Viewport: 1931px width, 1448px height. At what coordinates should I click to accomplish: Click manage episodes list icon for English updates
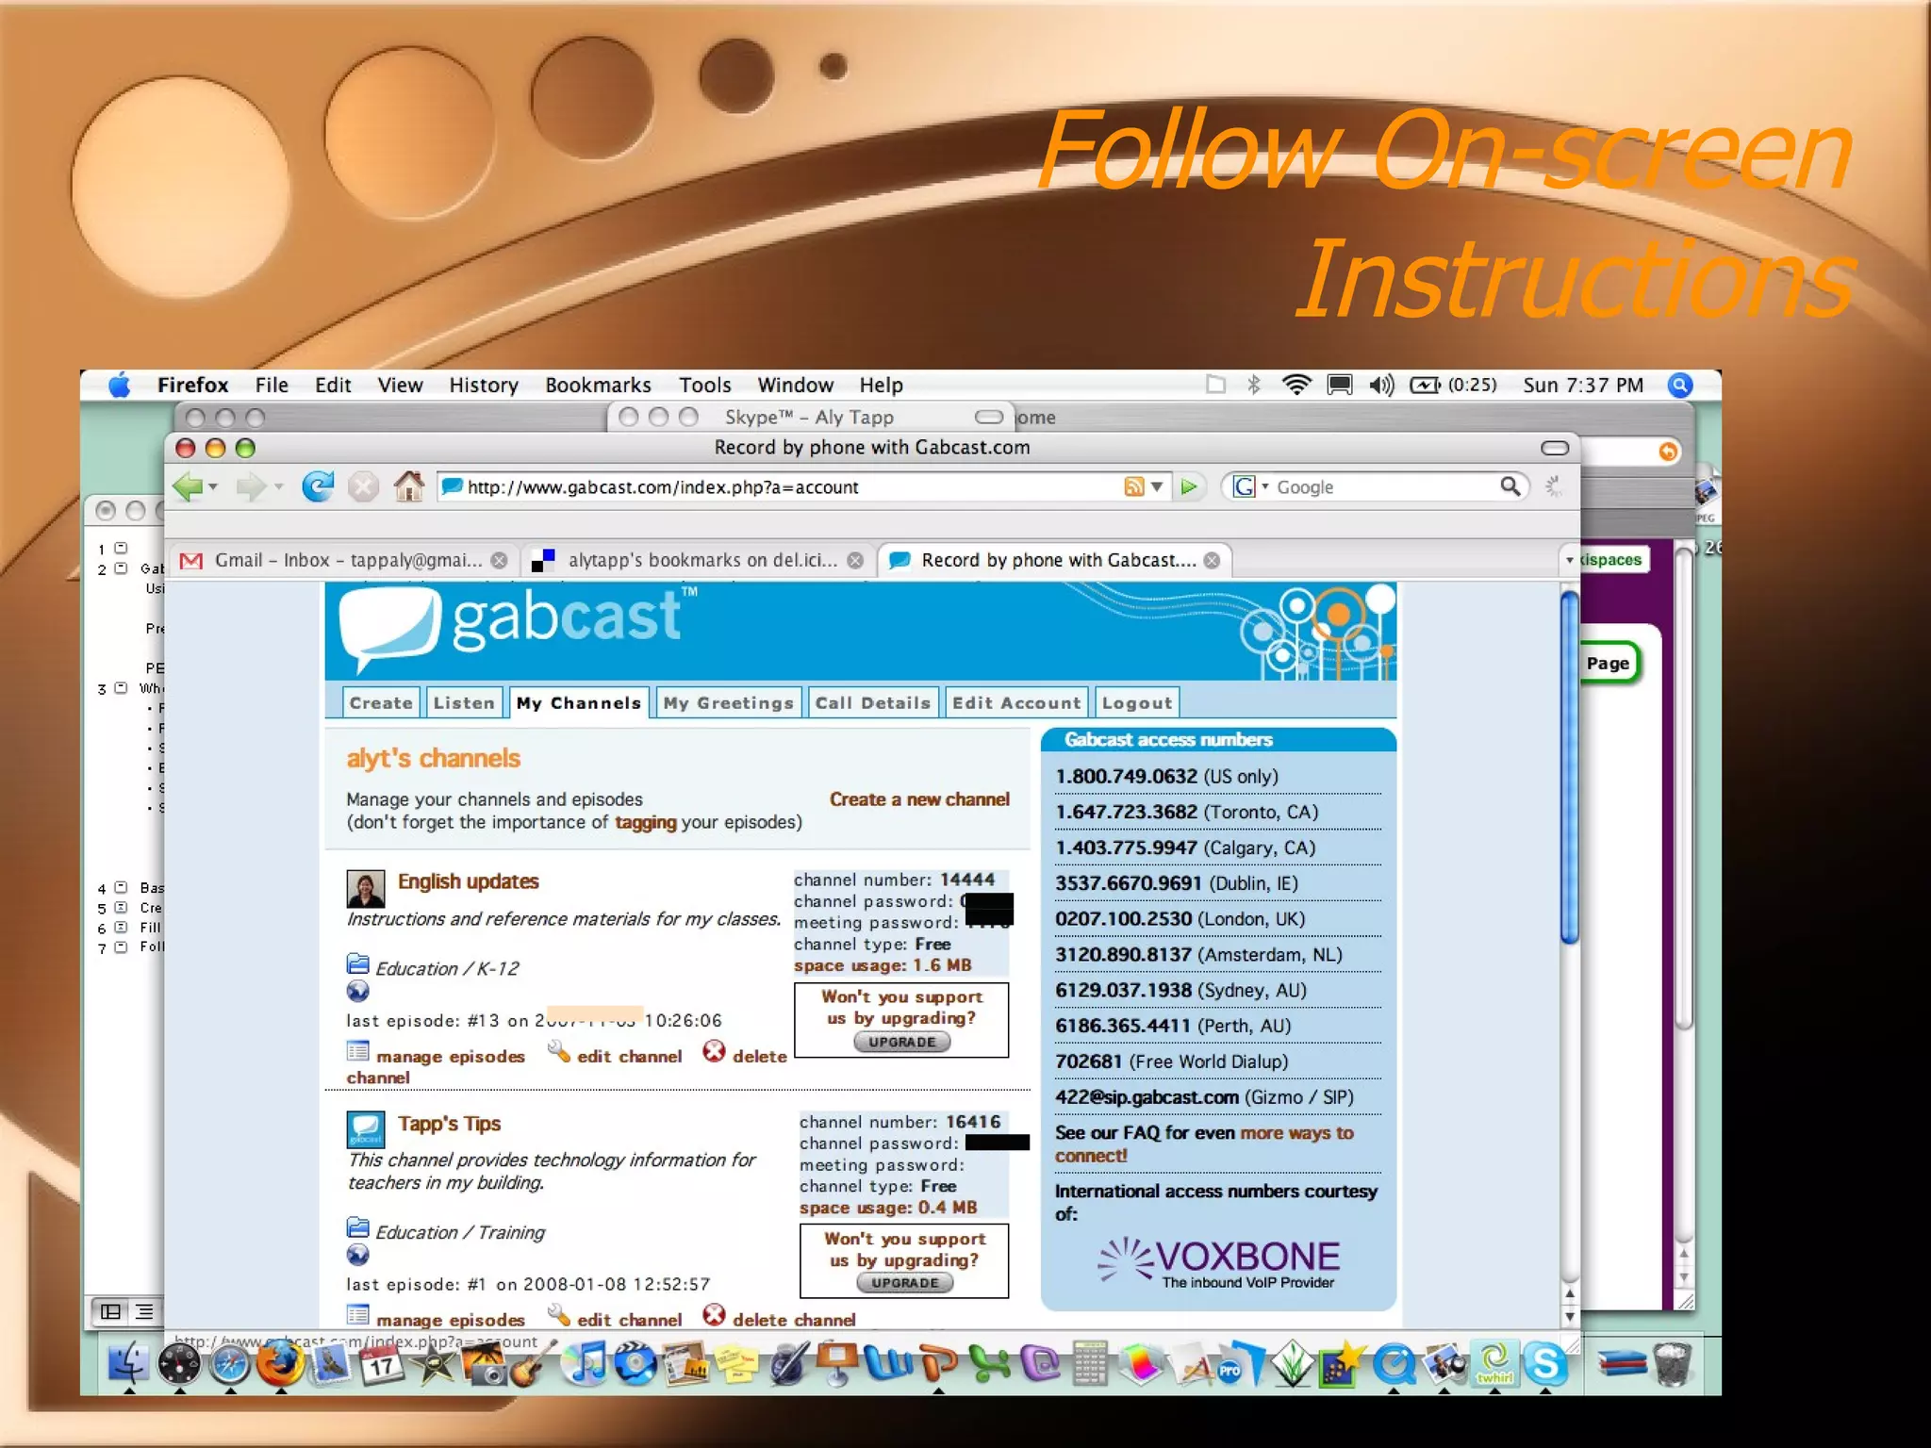click(x=357, y=1051)
